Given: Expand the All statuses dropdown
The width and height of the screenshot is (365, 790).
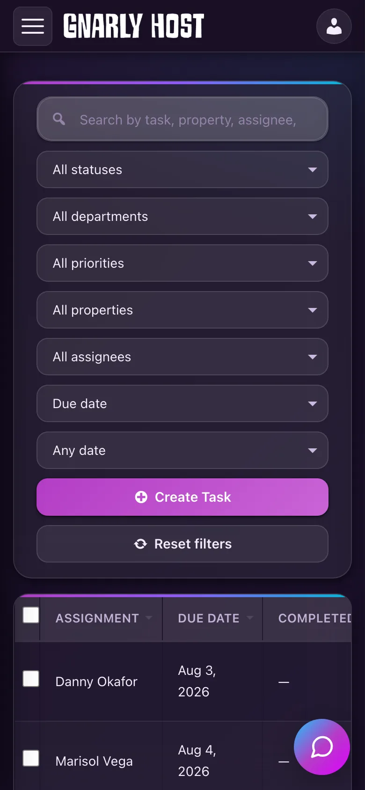Looking at the screenshot, I should point(182,169).
